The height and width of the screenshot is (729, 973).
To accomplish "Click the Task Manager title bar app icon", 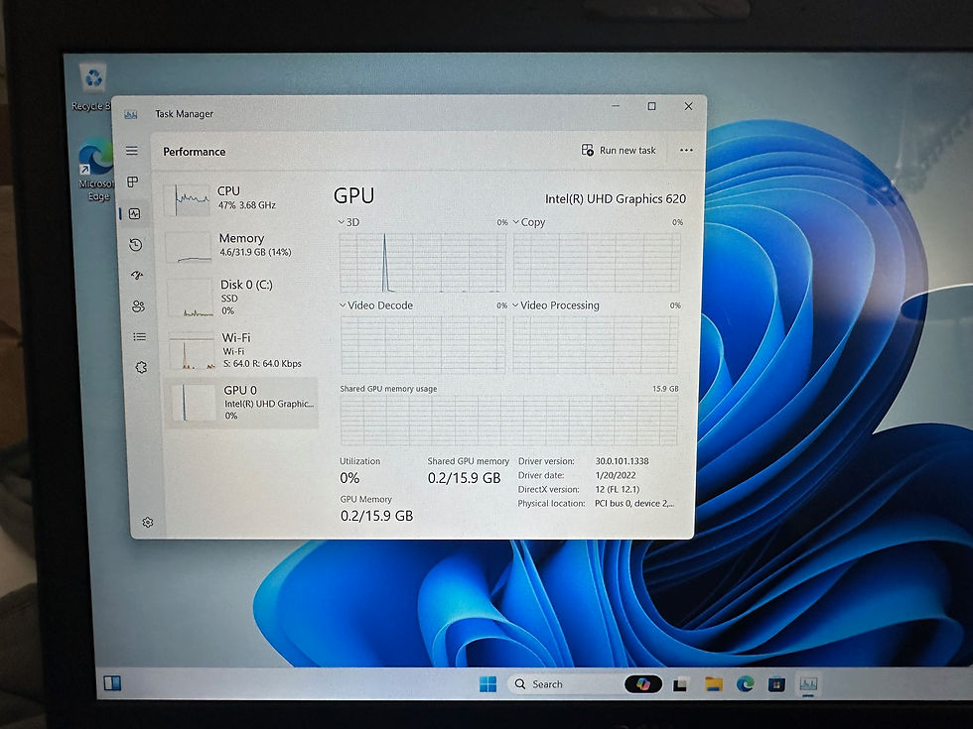I will (x=130, y=114).
